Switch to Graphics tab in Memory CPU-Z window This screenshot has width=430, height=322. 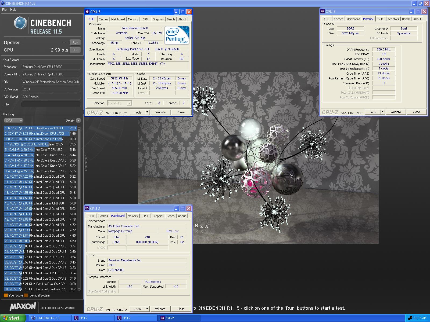pyautogui.click(x=393, y=19)
